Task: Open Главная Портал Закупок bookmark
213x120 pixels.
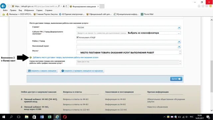Action: 46,14
